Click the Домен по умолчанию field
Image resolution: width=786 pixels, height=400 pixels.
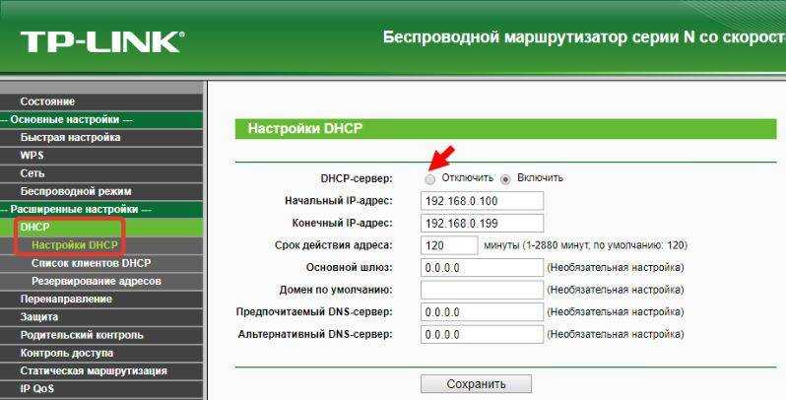click(x=483, y=290)
